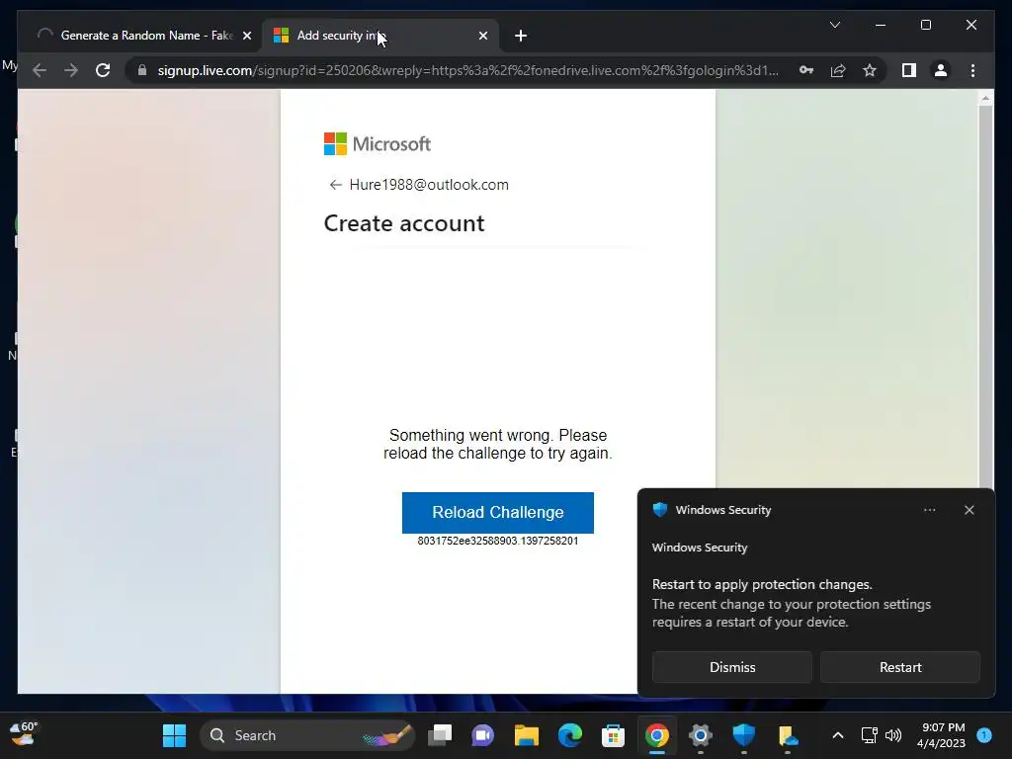Open a new tab with plus button
Viewport: 1012px width, 759px height.
(x=521, y=37)
